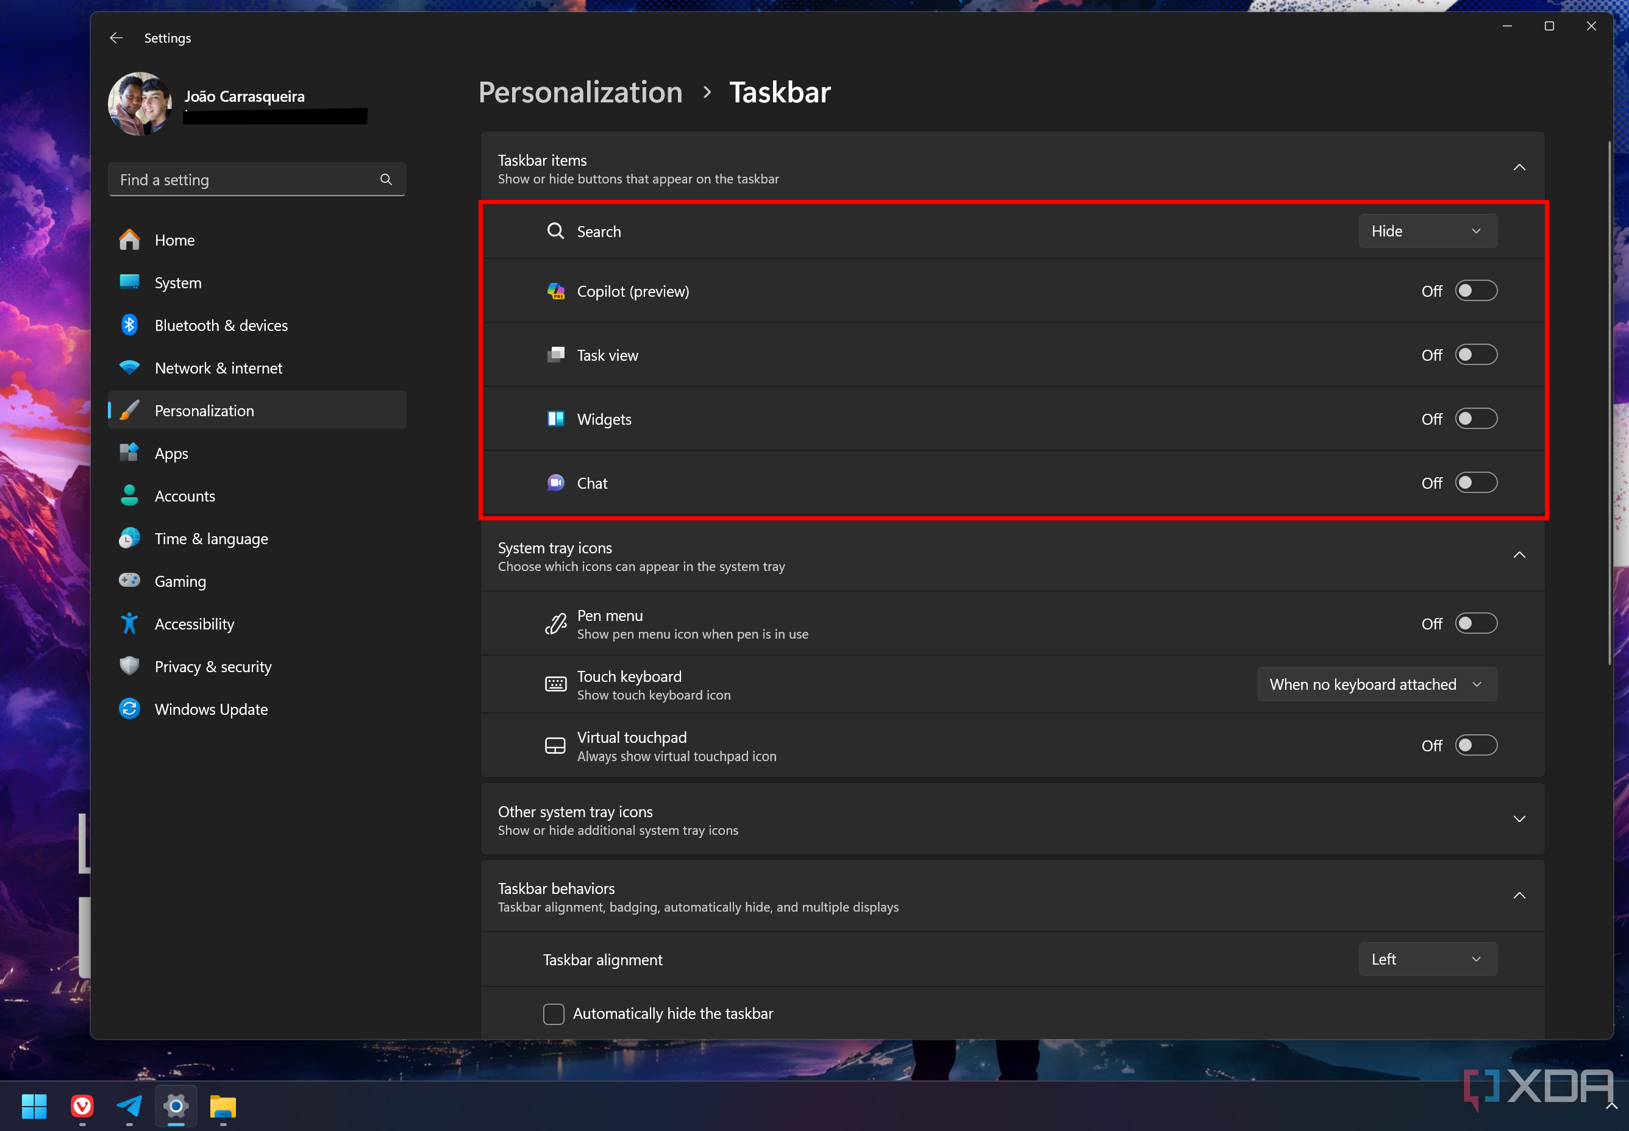Click 'Always show virtual touchpad icon' text

tap(676, 756)
